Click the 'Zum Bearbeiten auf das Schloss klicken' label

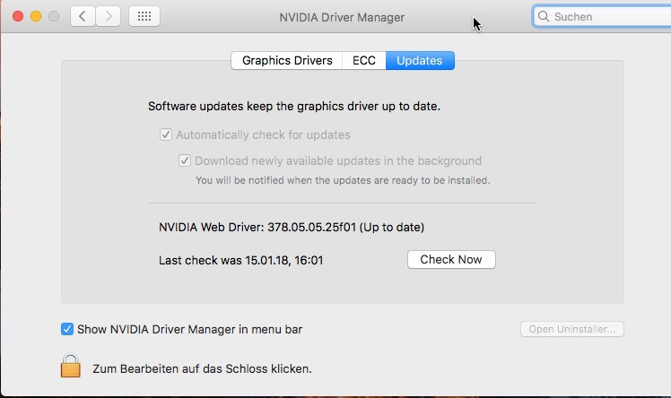click(202, 368)
